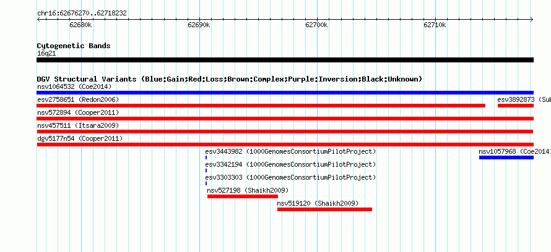This screenshot has width=551, height=252.
Task: Click the blue nsv1064532 gain bar
Action: pyautogui.click(x=285, y=93)
